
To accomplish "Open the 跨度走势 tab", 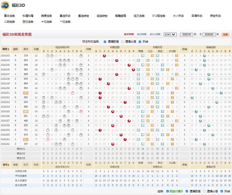I will click(x=46, y=16).
